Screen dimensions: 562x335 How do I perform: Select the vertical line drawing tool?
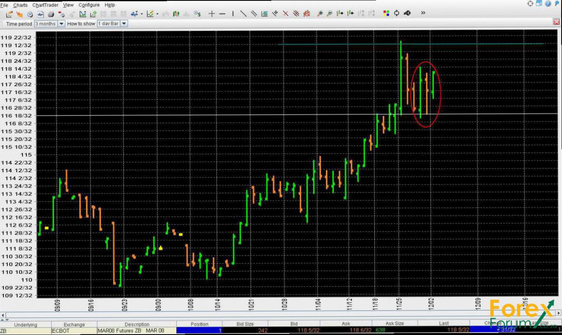[x=233, y=14]
